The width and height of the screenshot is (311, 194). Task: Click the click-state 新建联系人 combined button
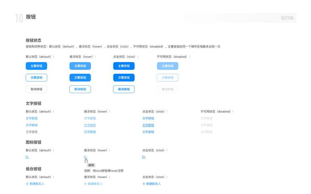tap(152, 184)
